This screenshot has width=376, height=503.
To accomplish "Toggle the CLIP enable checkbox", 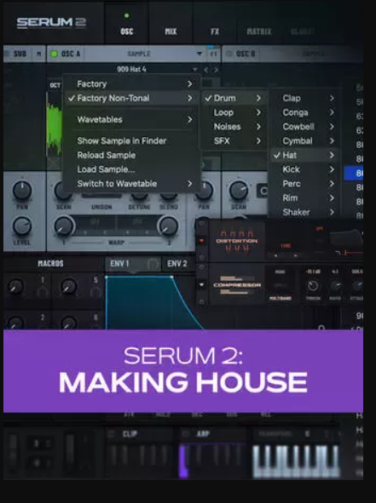I will [111, 434].
